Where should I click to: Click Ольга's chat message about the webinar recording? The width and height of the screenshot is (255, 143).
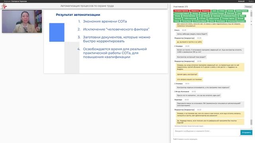192,34
